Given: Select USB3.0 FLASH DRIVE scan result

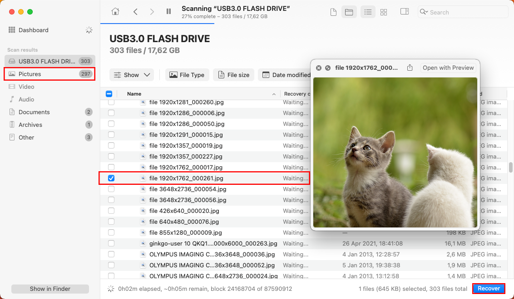Looking at the screenshot, I should click(x=50, y=61).
